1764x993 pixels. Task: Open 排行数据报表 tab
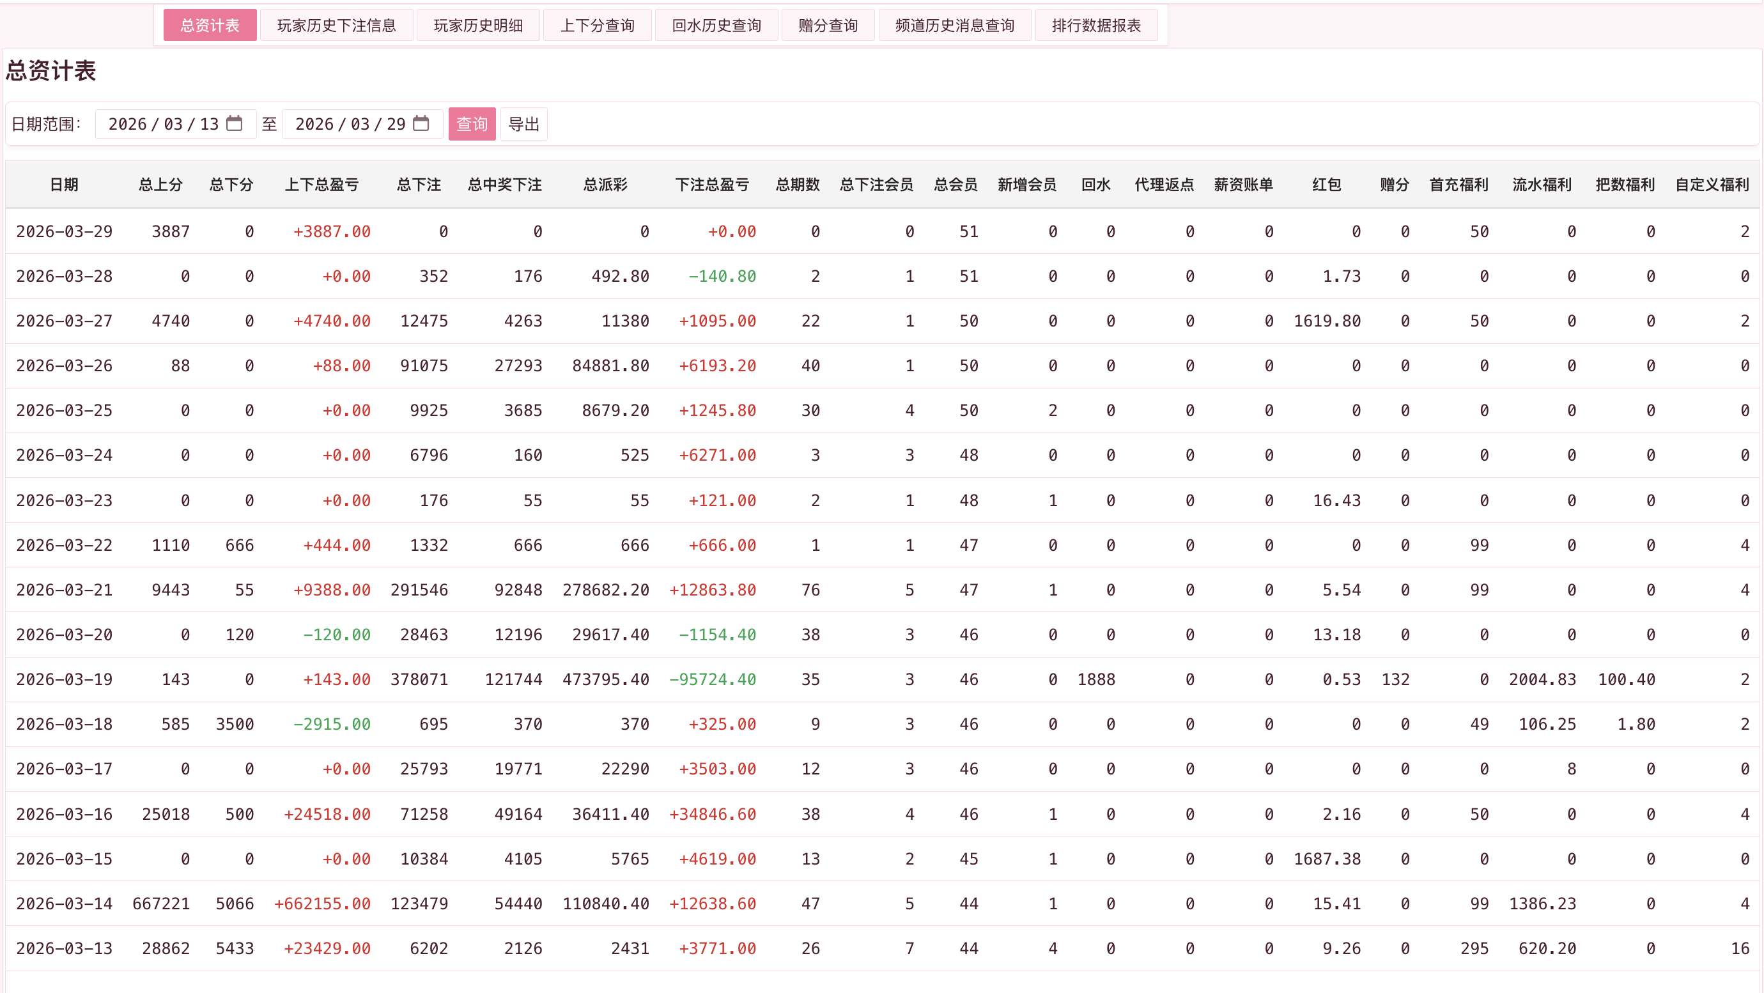pos(1096,26)
